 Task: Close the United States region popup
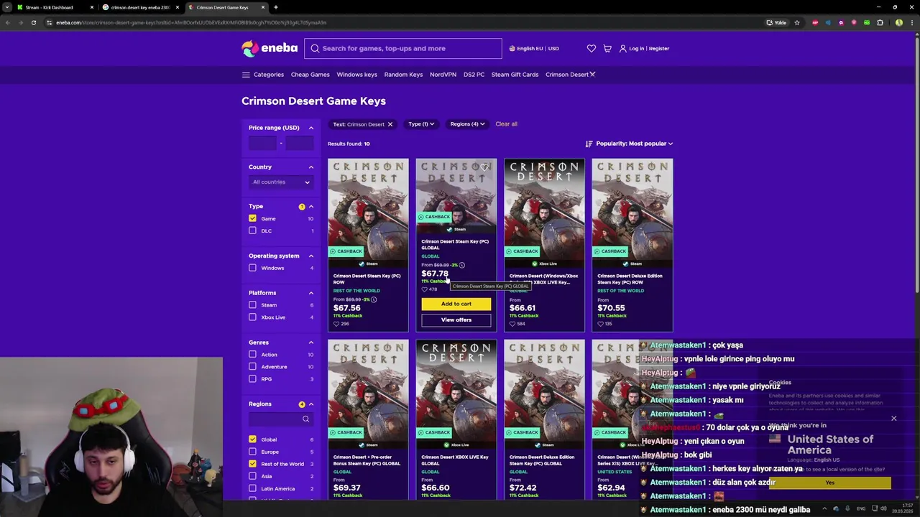pos(893,418)
